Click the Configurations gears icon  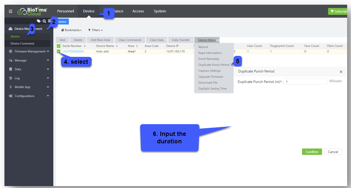click(11, 96)
